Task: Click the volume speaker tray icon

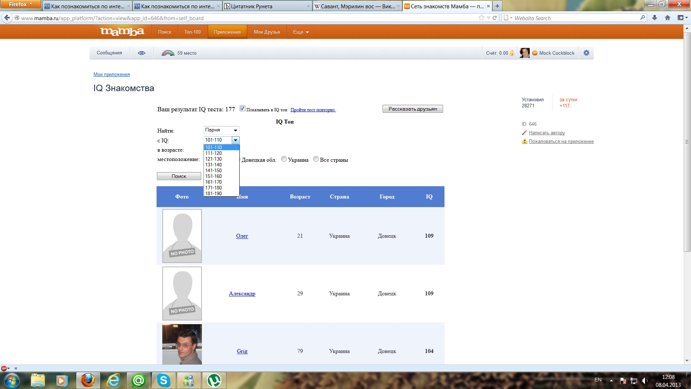Action: pos(644,381)
